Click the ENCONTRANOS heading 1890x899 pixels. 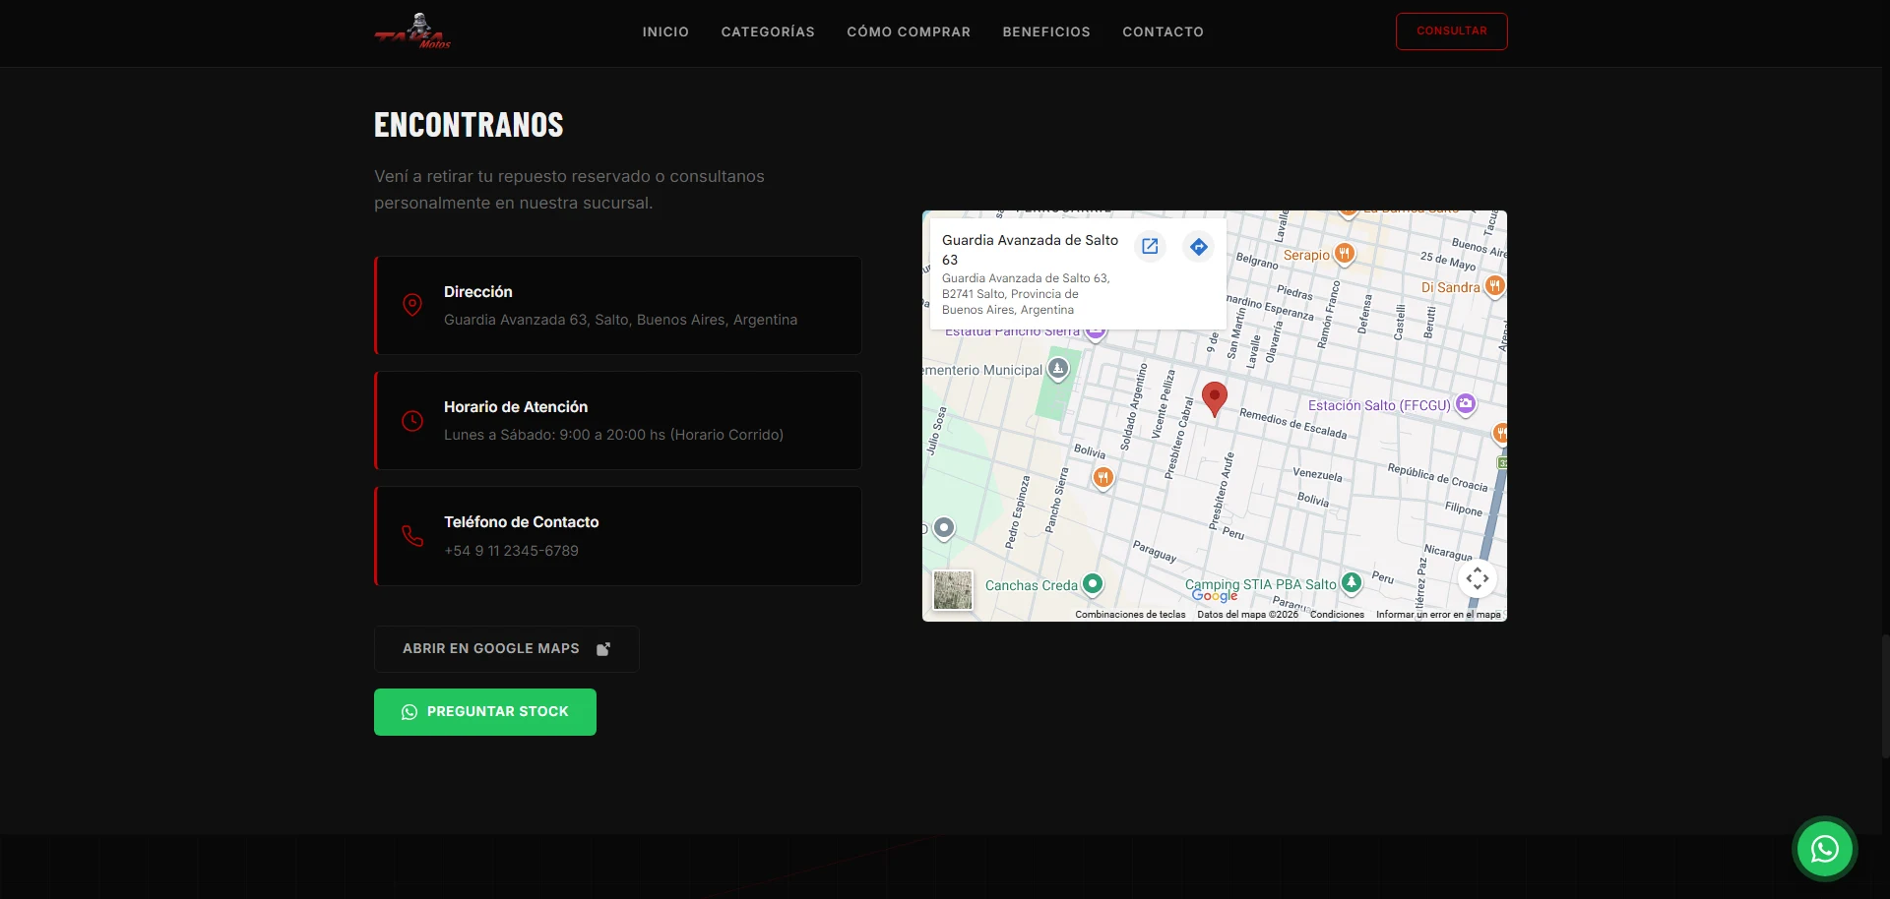click(x=469, y=125)
